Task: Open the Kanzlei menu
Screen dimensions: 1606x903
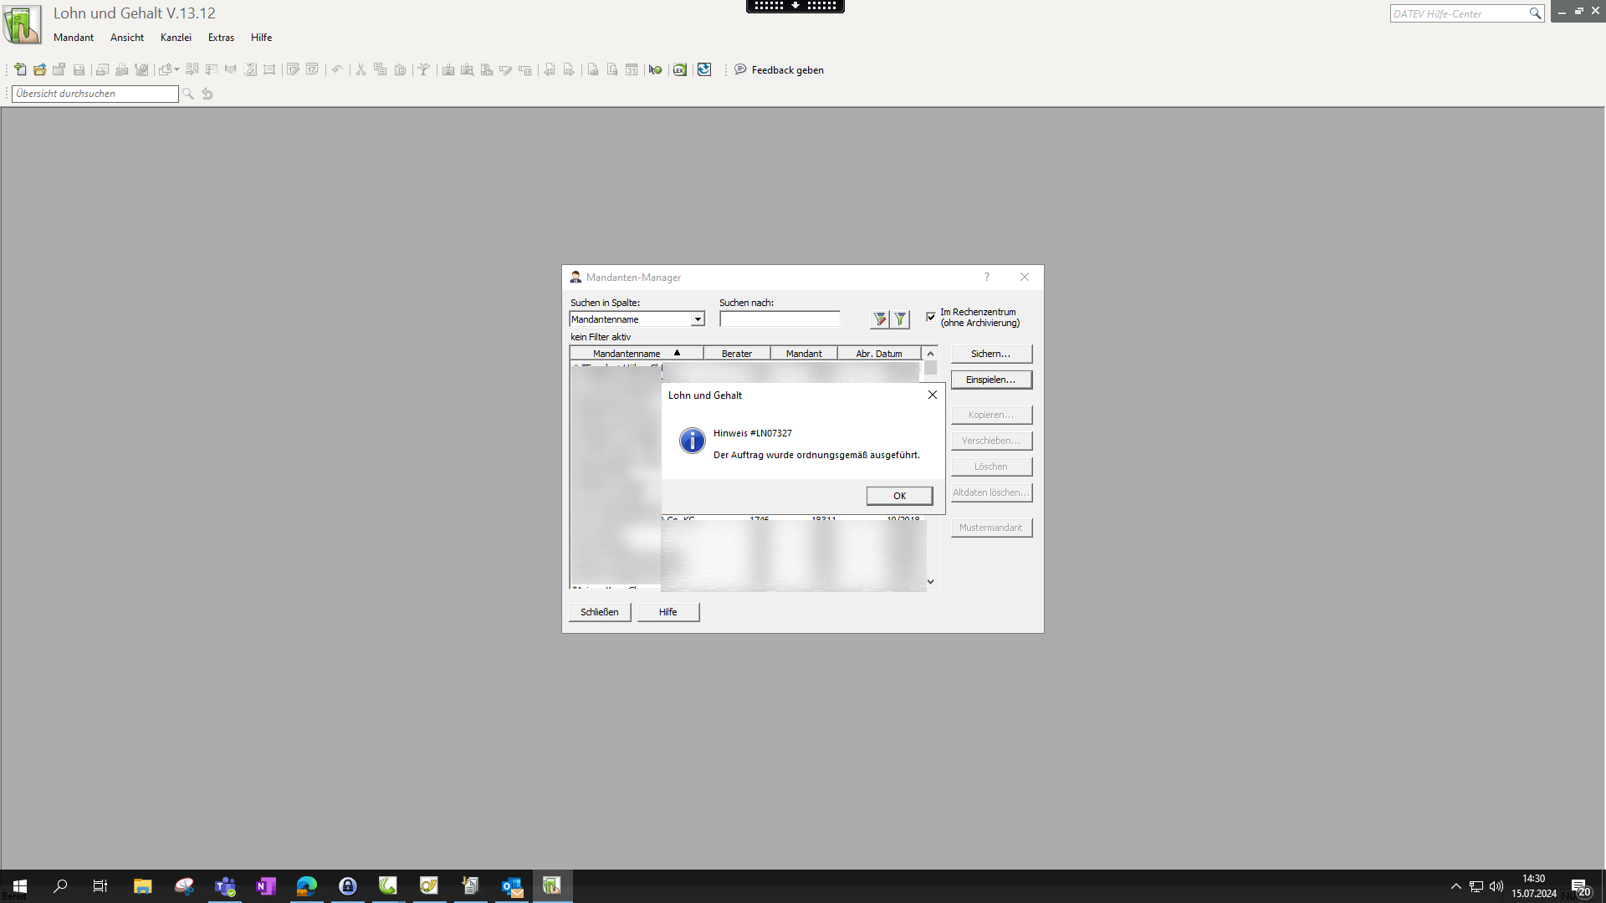Action: [x=176, y=38]
